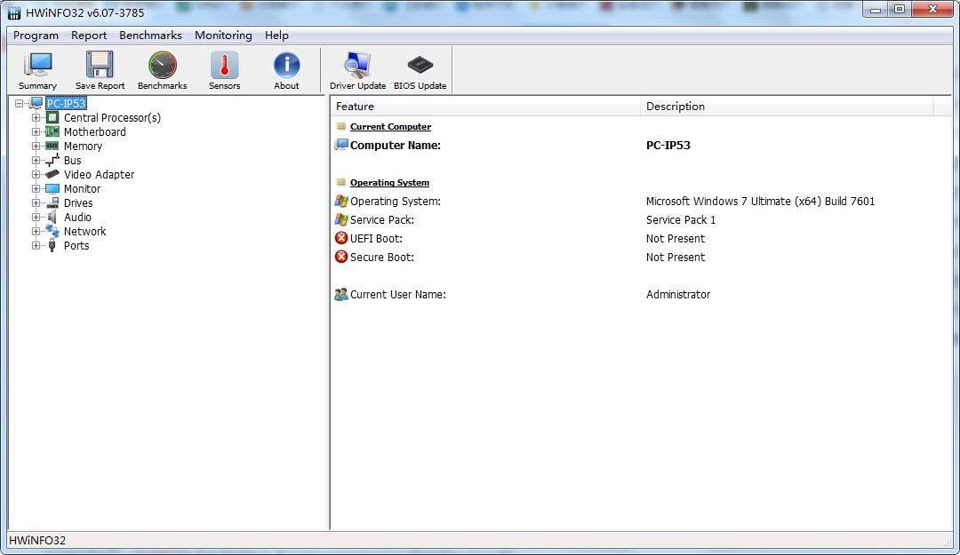
Task: Click the Description column header
Action: (x=787, y=107)
